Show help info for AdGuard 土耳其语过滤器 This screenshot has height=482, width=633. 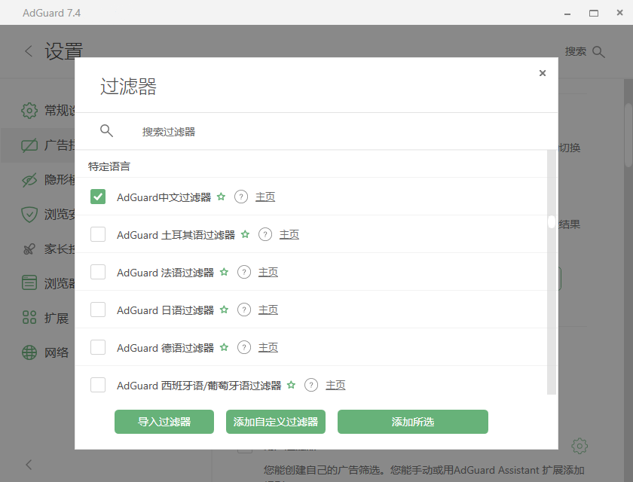[x=265, y=234]
